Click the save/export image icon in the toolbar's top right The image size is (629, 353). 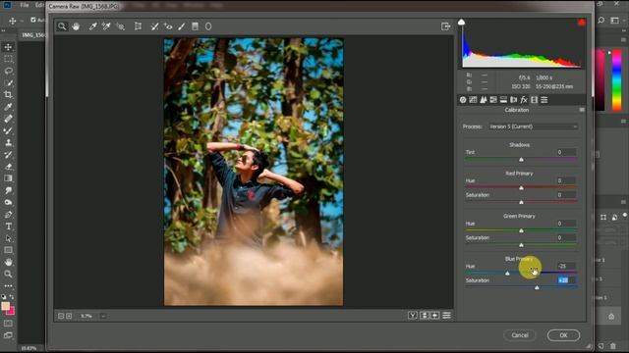pyautogui.click(x=445, y=26)
